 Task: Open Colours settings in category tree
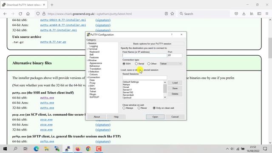click(93, 74)
